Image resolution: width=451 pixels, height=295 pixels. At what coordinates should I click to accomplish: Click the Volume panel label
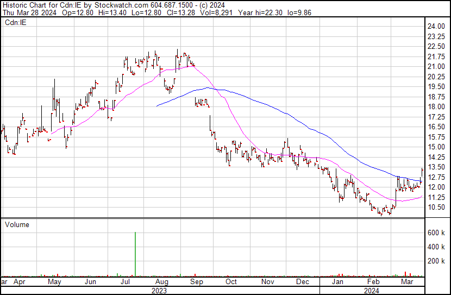[17, 224]
